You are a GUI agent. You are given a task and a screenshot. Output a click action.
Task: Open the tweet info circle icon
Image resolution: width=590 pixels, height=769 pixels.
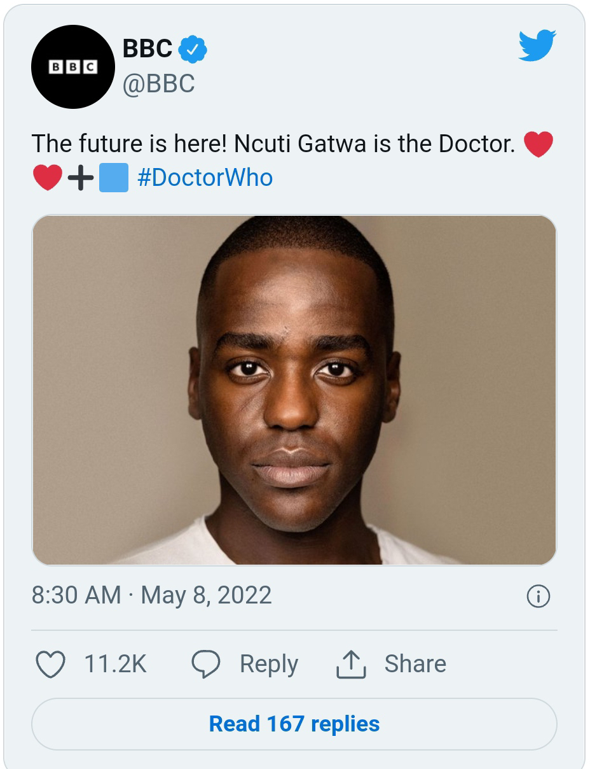538,596
